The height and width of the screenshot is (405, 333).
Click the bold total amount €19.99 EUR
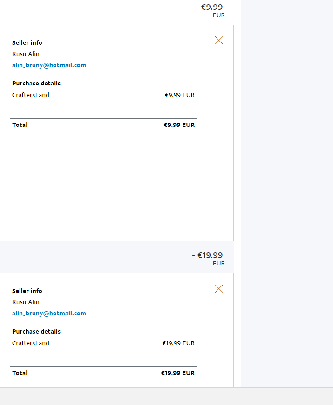click(x=178, y=373)
